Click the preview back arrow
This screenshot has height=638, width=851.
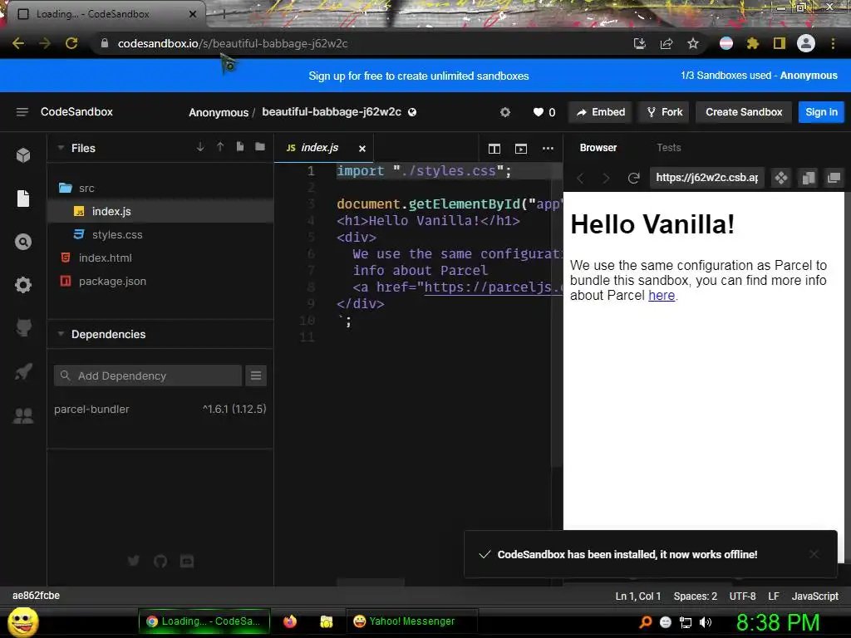coord(580,178)
